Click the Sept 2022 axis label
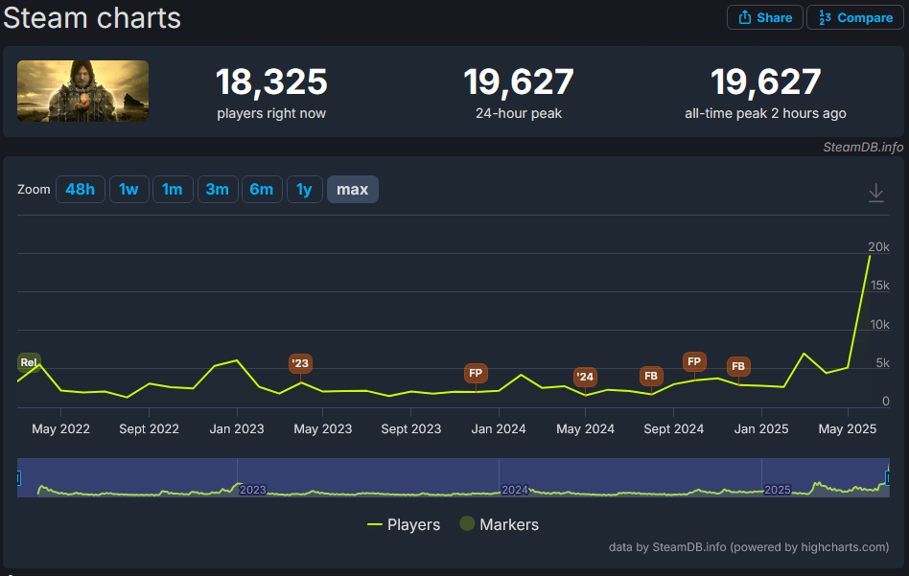Viewport: 909px width, 576px height. [149, 428]
